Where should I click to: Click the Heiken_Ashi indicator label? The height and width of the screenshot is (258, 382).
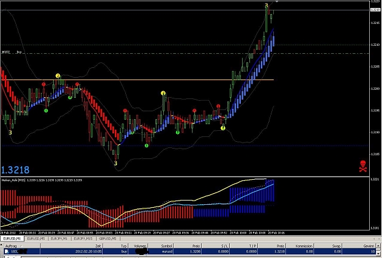pyautogui.click(x=42, y=180)
